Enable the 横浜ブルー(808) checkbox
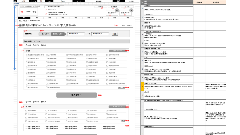This screenshot has height=135, width=240. [66, 121]
